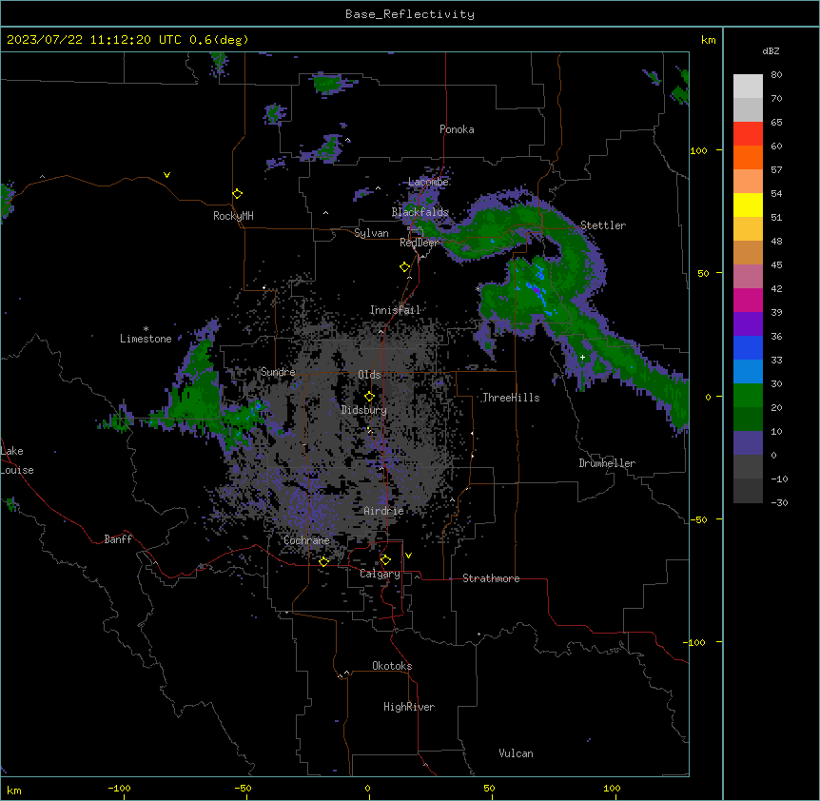Screen dimensions: 820x801
Task: Pick the blue 33-36 dBZ legend swatch
Action: coord(748,347)
